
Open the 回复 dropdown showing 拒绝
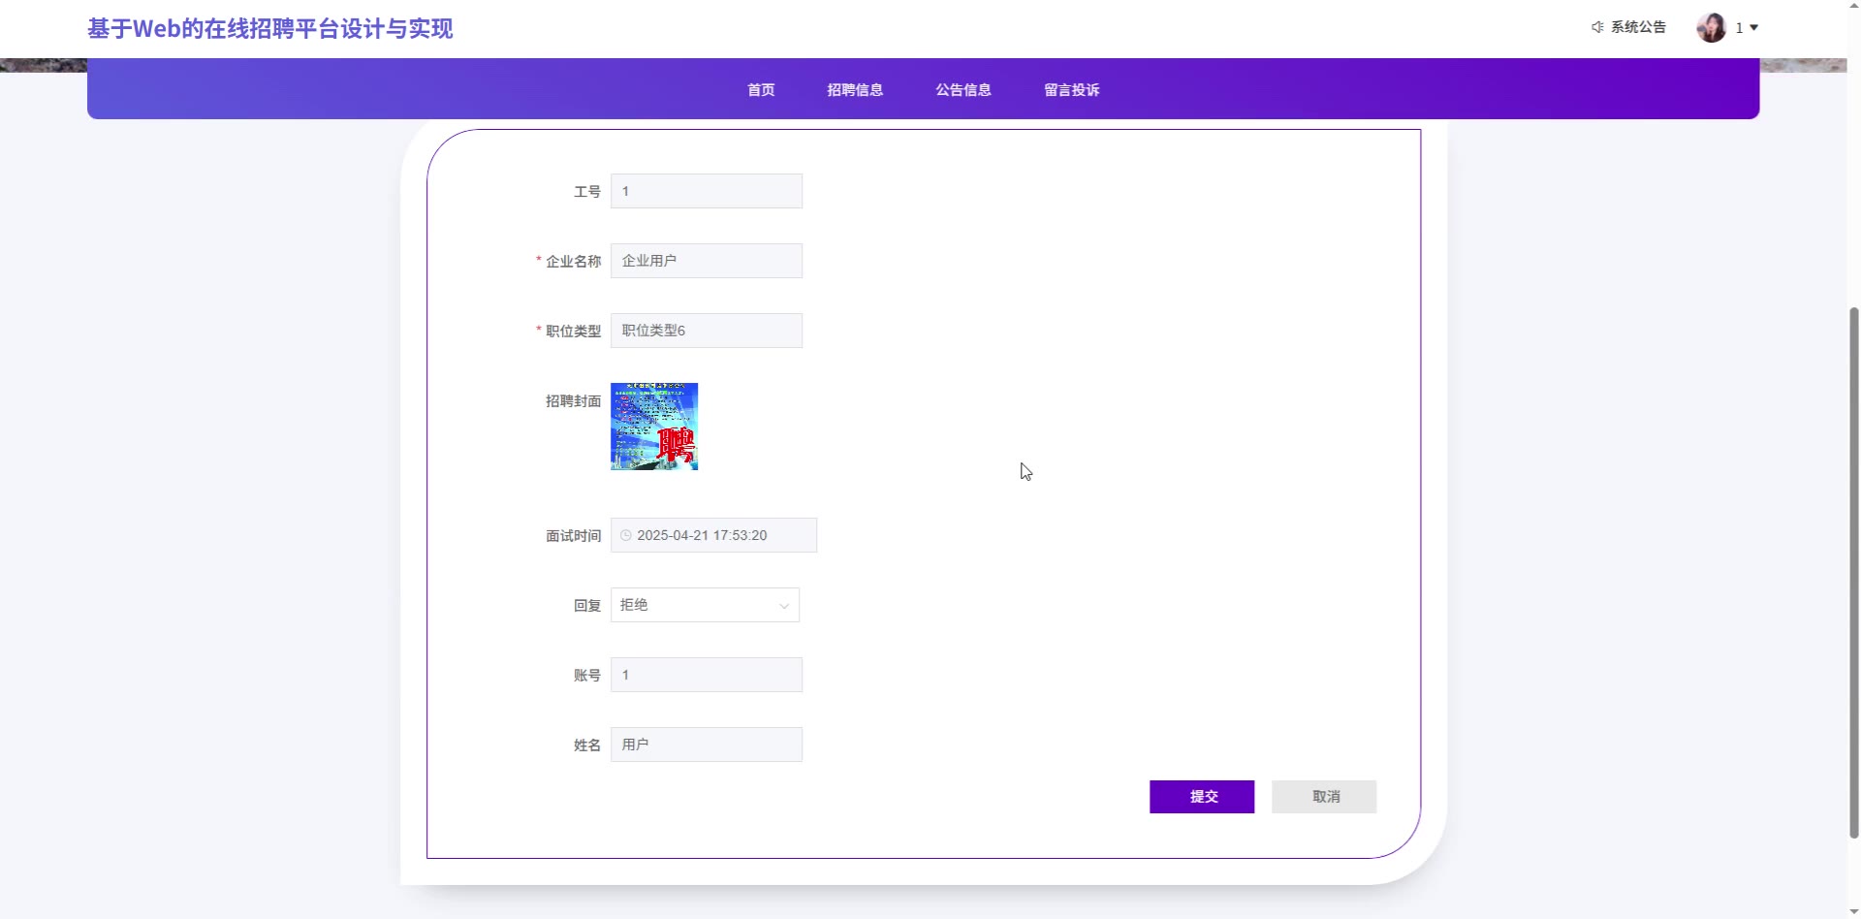point(705,605)
